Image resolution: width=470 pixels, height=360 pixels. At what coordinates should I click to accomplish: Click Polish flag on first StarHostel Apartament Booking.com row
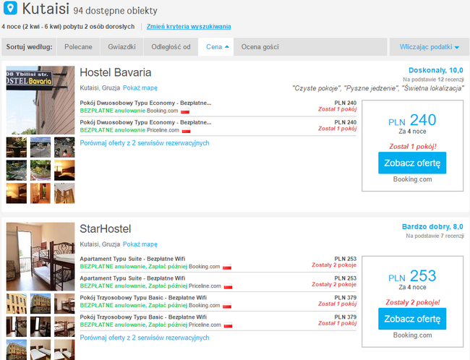click(x=227, y=267)
